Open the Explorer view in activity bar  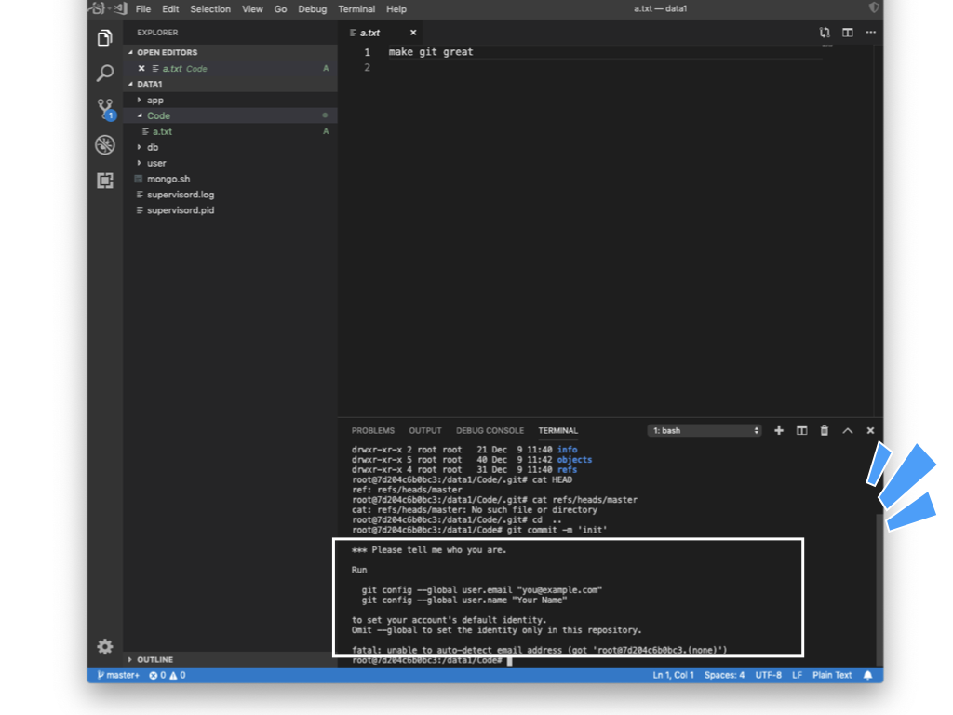point(105,38)
